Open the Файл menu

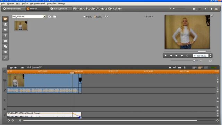(x=3, y=3)
